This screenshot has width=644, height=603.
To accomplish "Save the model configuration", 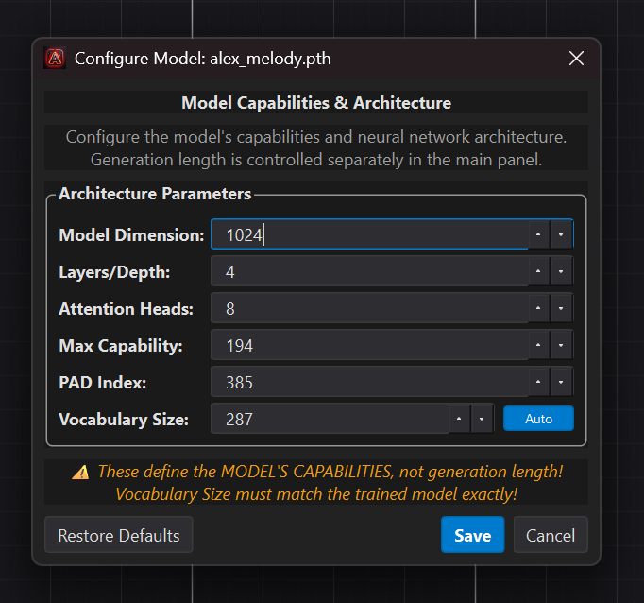I will pos(473,535).
